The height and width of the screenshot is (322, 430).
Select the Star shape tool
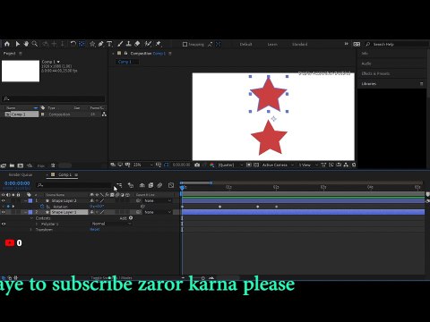point(92,44)
